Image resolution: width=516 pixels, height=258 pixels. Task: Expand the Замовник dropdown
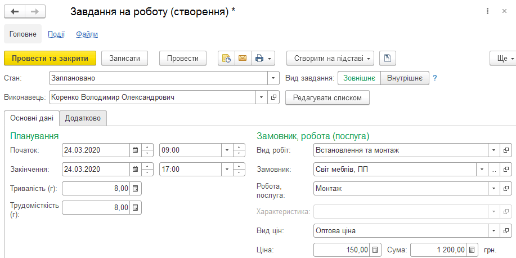[x=482, y=170]
